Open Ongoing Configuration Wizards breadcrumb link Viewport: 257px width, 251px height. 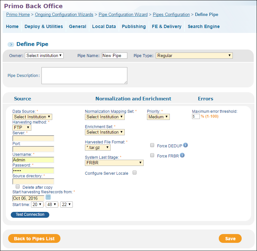point(64,15)
